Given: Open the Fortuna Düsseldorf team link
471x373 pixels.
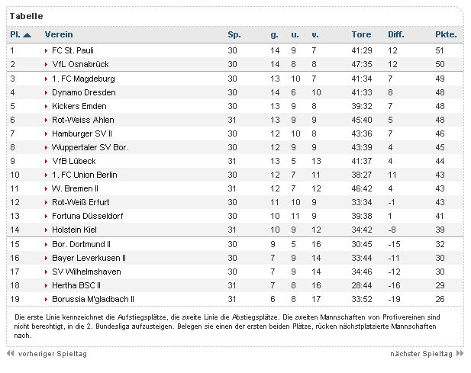Looking at the screenshot, I should tap(88, 216).
